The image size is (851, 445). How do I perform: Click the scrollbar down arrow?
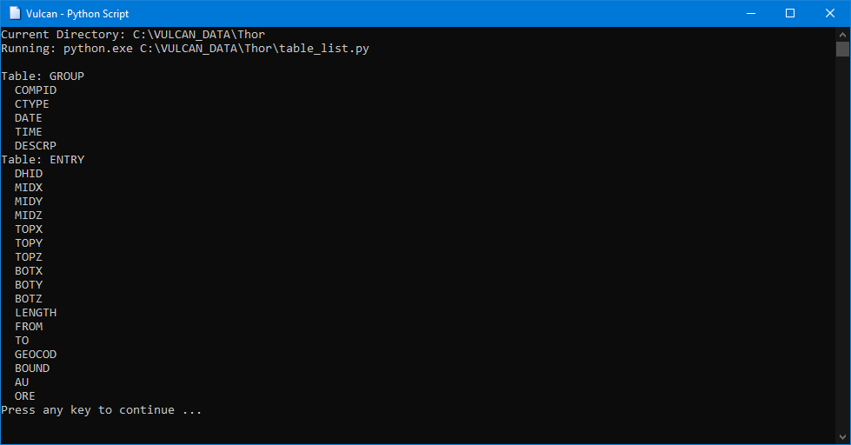coord(842,437)
